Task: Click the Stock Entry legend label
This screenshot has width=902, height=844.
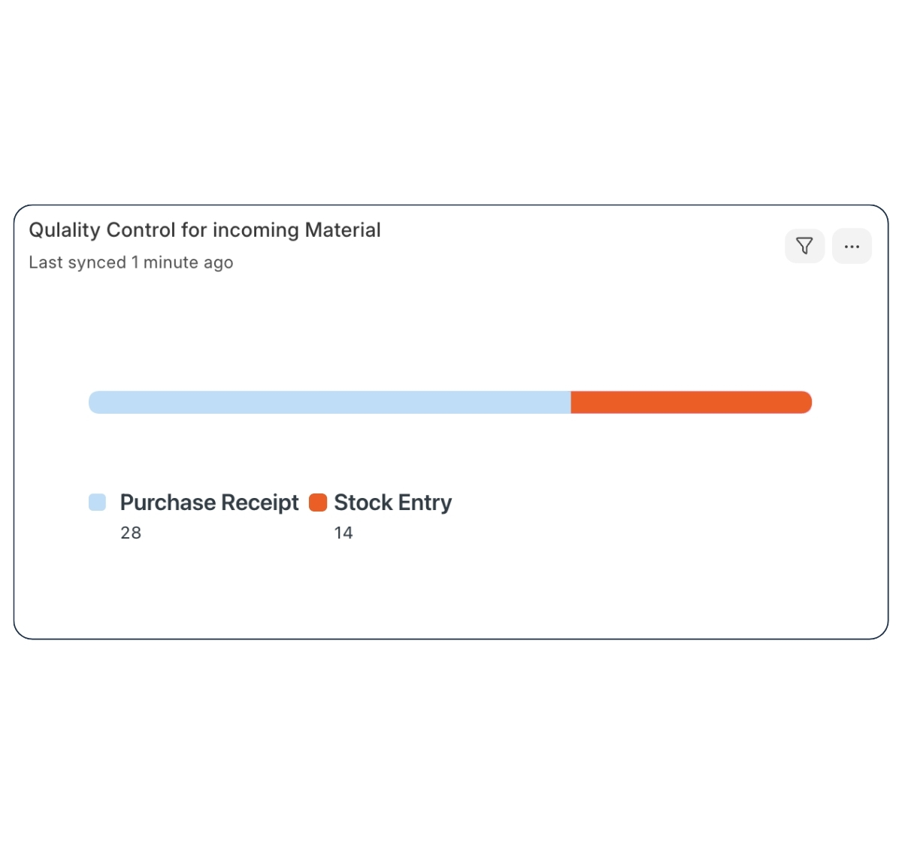Action: coord(392,502)
